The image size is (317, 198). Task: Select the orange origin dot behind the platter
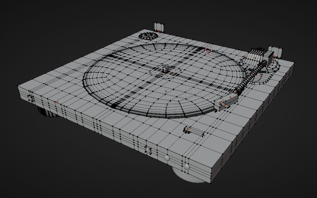[187, 43]
